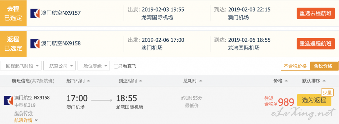
Task: Switch to 含税价格 price display
Action: 324,66
